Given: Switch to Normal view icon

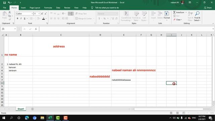Looking at the screenshot, I should pos(171,113).
